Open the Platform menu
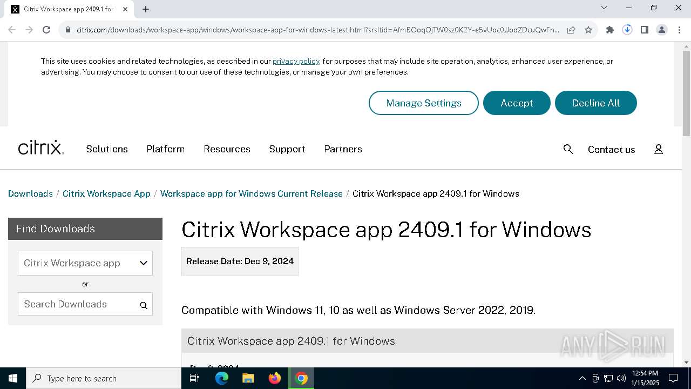The width and height of the screenshot is (691, 389). (166, 149)
